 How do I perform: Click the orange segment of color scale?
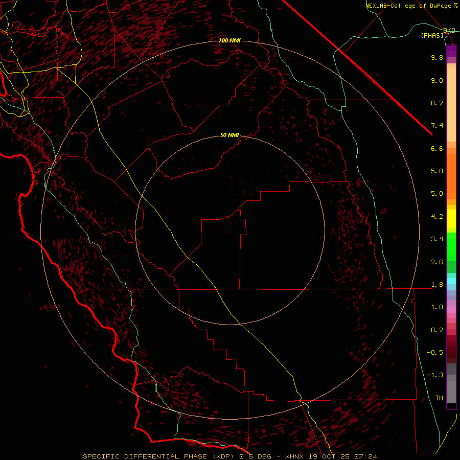coord(451,176)
